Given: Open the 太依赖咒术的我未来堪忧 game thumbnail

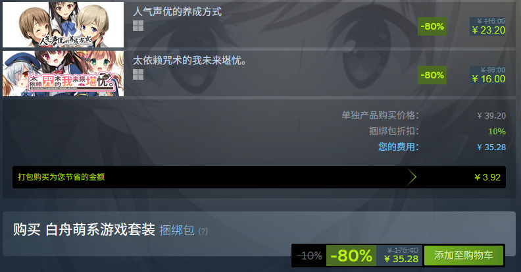Looking at the screenshot, I should tap(63, 74).
